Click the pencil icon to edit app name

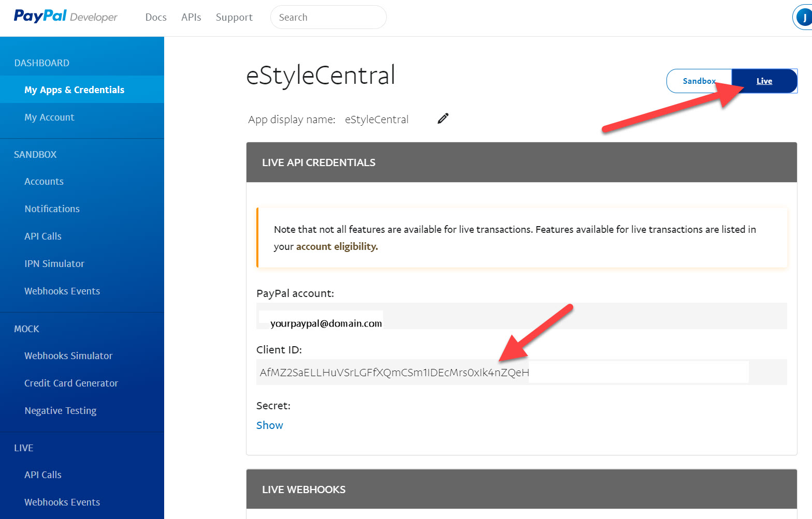[x=443, y=118]
